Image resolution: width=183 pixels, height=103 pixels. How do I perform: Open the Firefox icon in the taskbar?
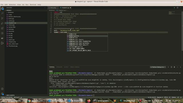(x=89, y=101)
